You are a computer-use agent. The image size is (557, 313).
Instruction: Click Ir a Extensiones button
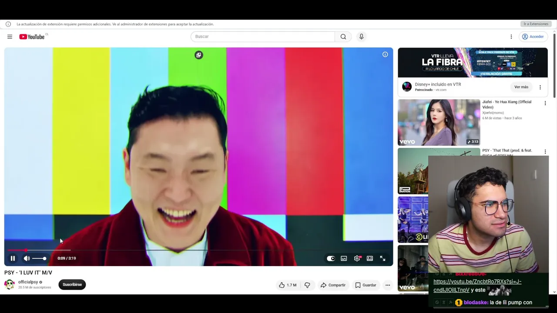536,24
